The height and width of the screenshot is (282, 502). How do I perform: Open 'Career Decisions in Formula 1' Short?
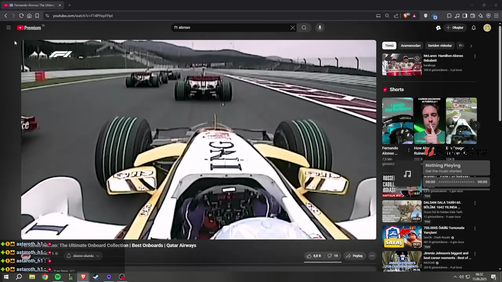pyautogui.click(x=429, y=121)
